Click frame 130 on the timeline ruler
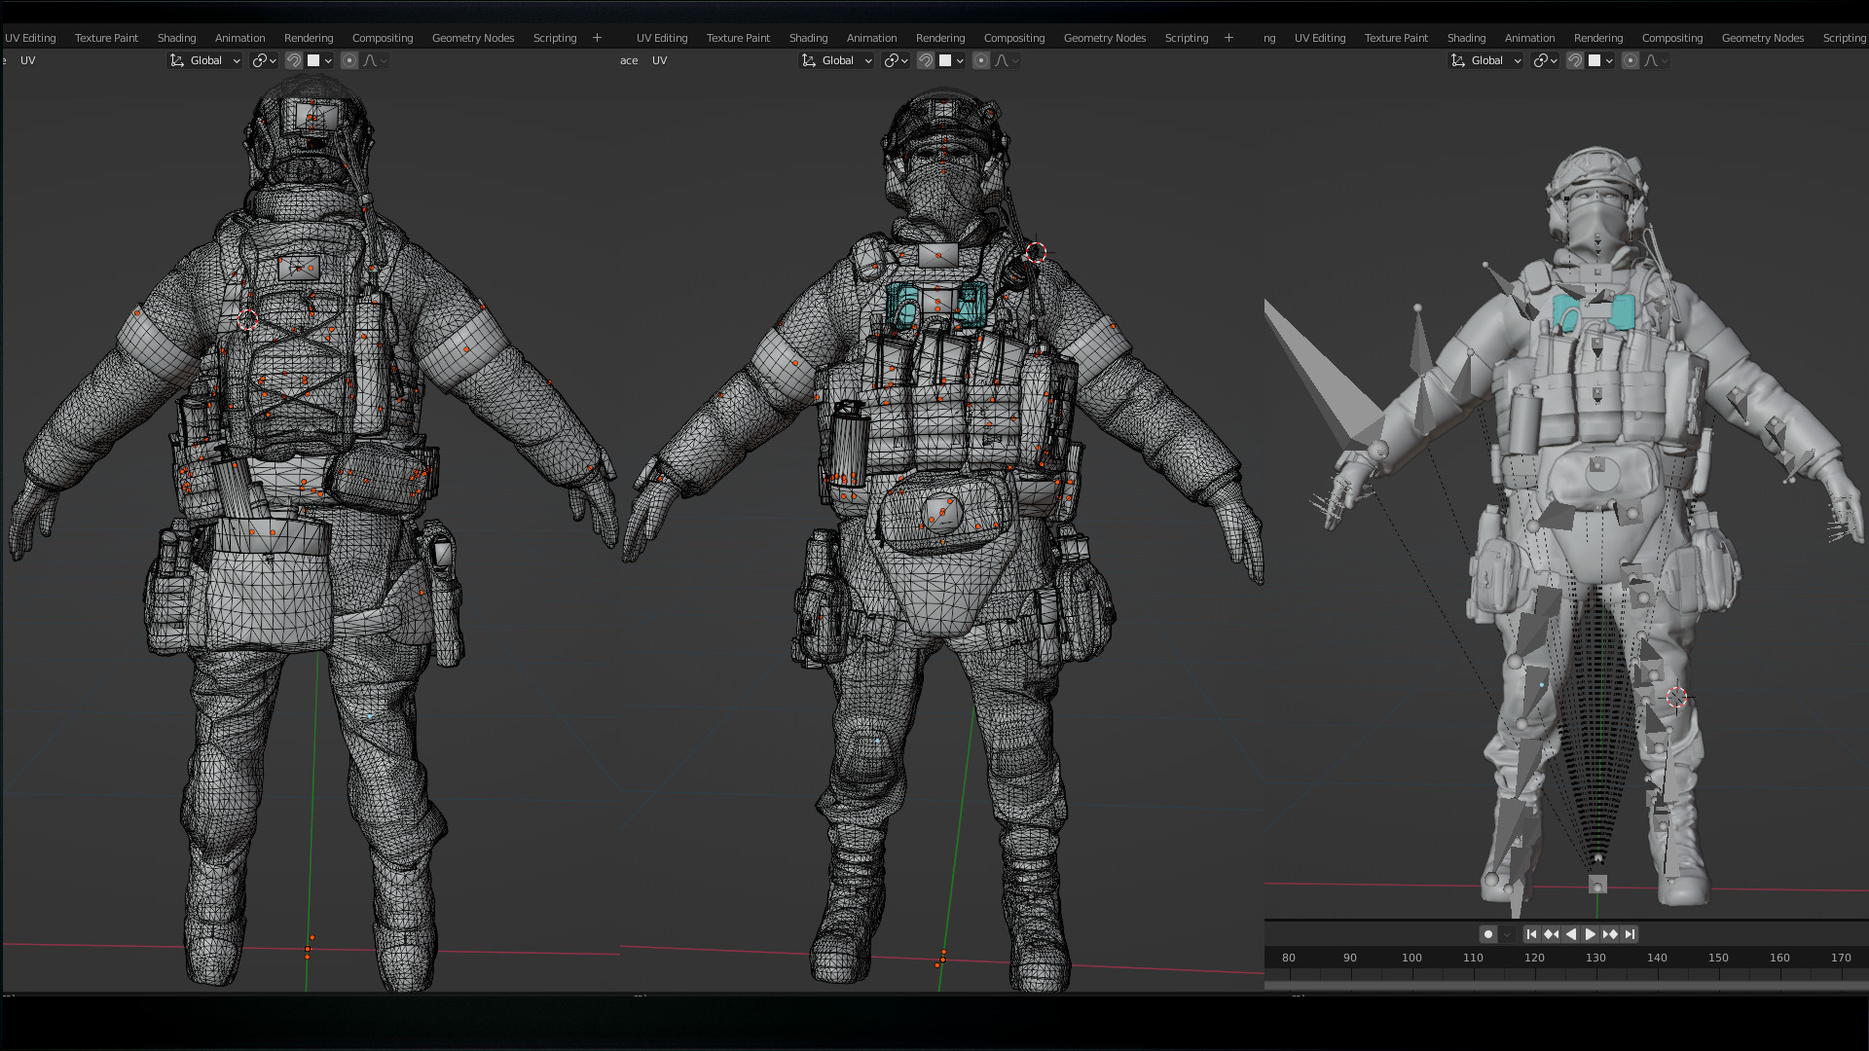The height and width of the screenshot is (1051, 1869). click(x=1595, y=958)
